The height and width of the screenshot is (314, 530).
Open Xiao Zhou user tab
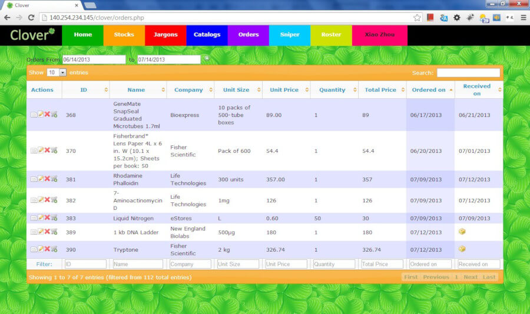pyautogui.click(x=380, y=35)
